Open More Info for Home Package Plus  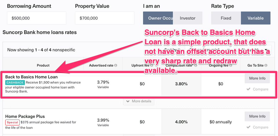click(x=257, y=116)
